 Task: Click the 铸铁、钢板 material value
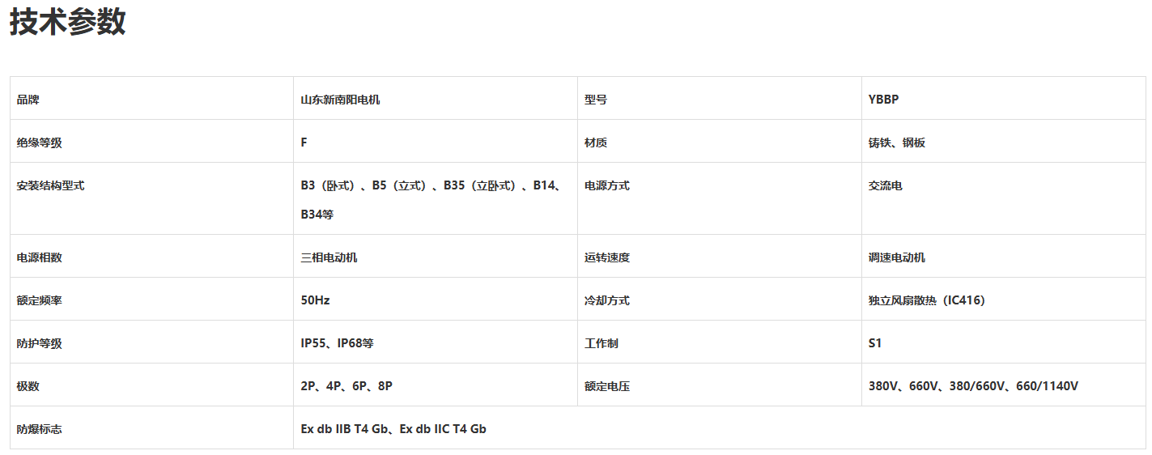(x=897, y=142)
